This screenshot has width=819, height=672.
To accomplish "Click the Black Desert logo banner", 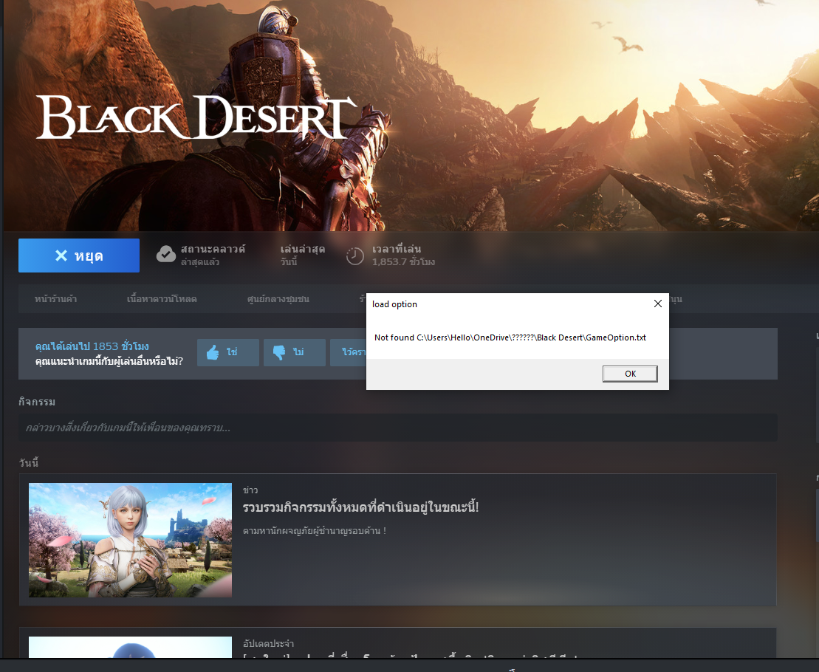I will (196, 117).
